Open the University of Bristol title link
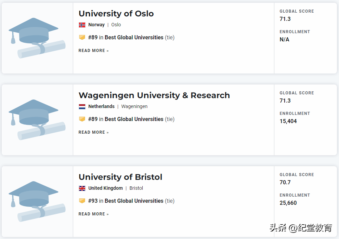 click(x=120, y=177)
